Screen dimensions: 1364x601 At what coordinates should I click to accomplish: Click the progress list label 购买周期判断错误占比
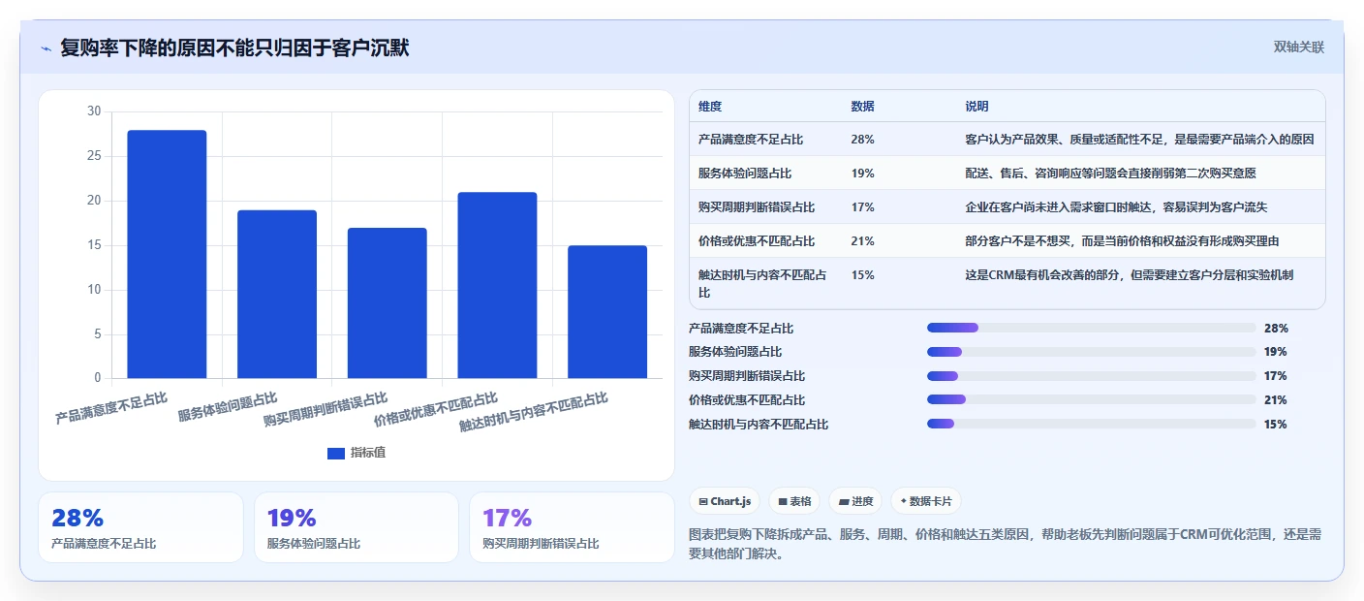tap(747, 376)
